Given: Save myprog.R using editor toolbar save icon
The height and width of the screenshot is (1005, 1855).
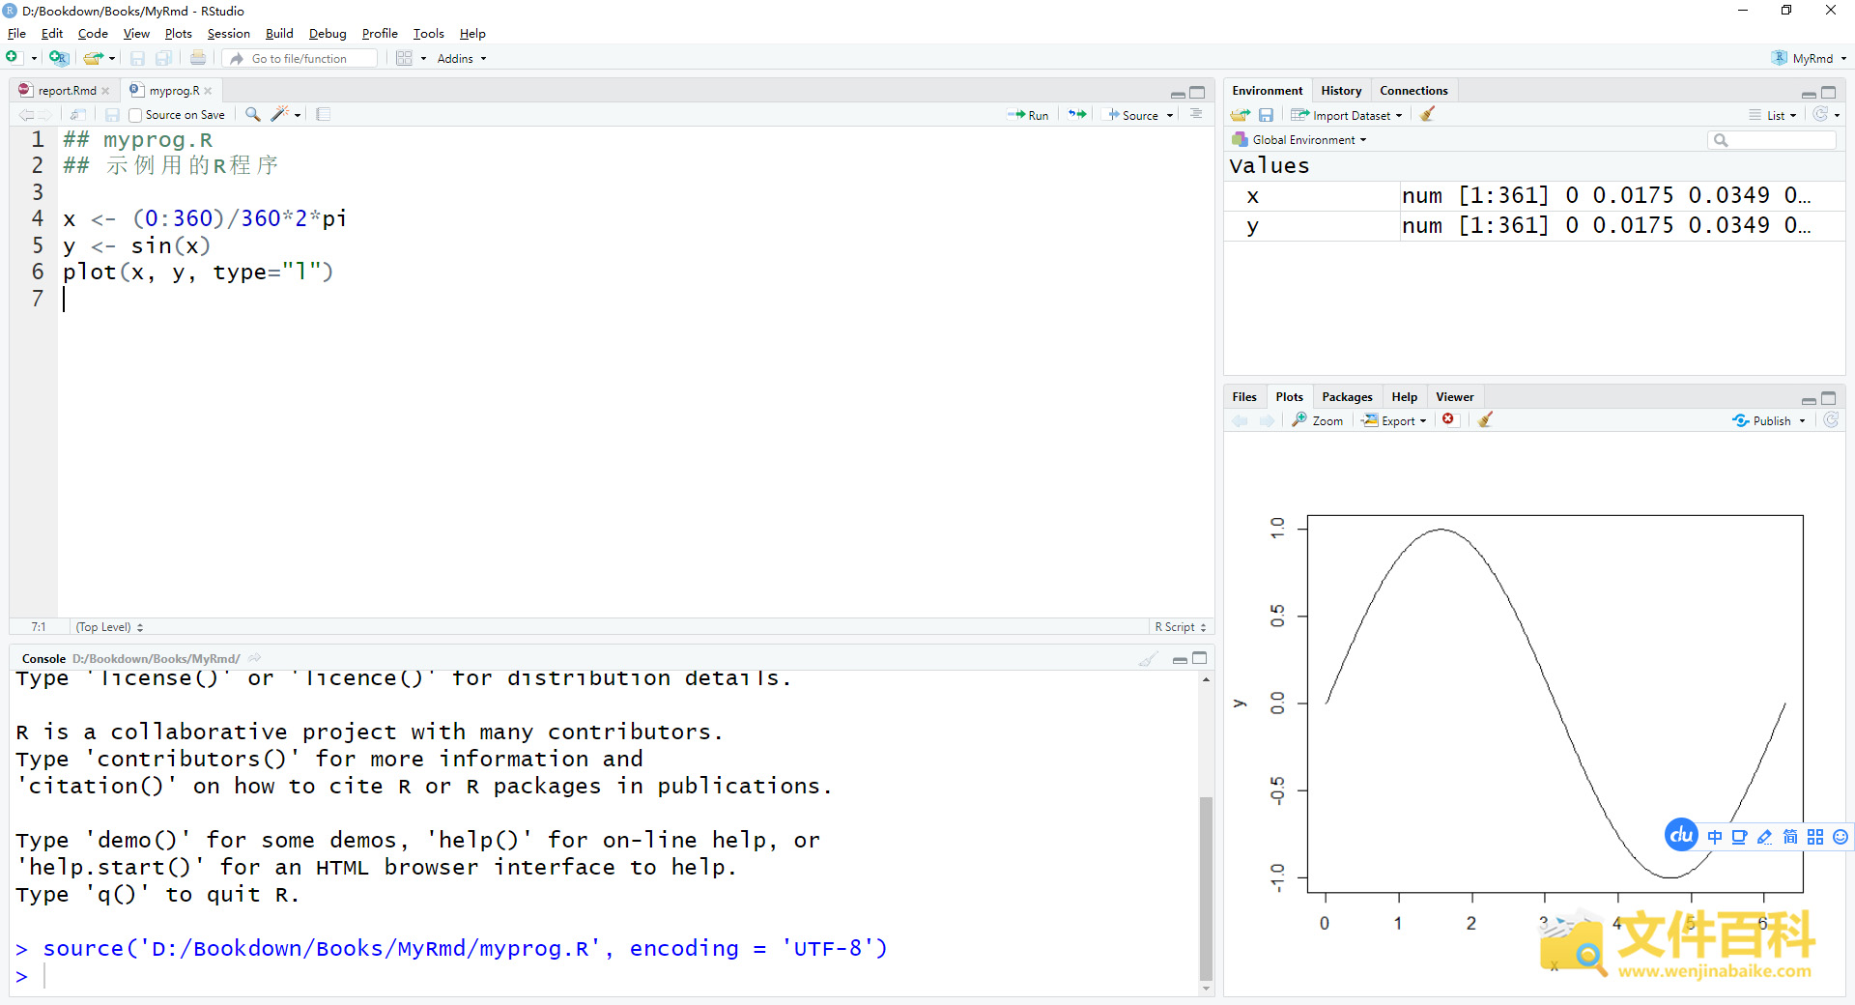Looking at the screenshot, I should click(x=112, y=114).
